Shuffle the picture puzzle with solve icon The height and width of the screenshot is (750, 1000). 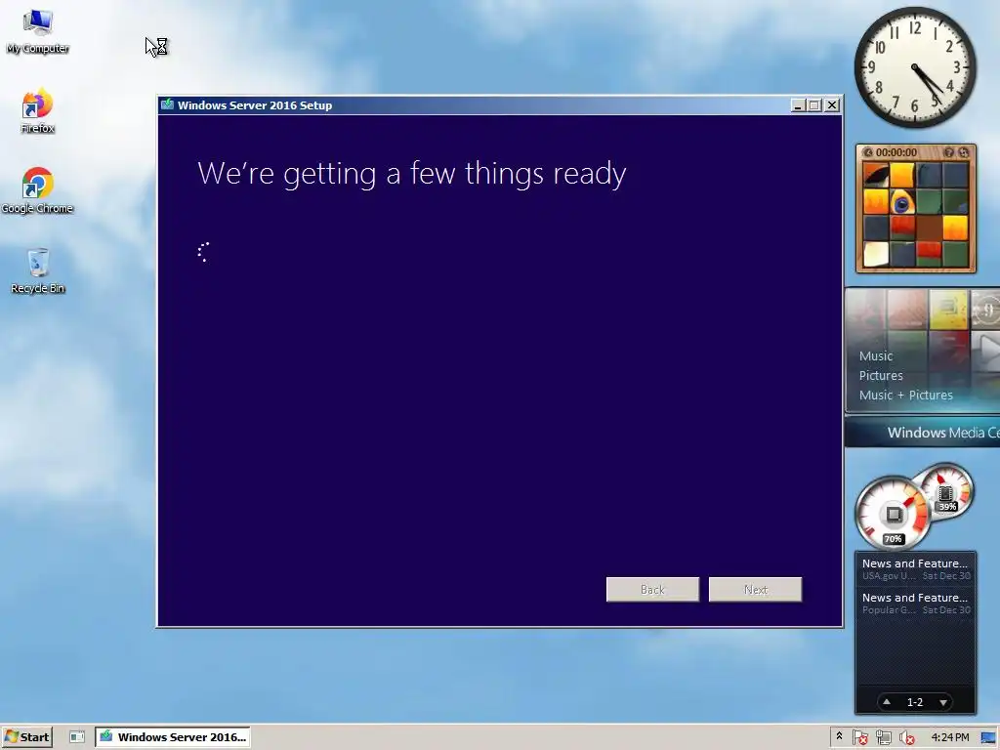[963, 152]
